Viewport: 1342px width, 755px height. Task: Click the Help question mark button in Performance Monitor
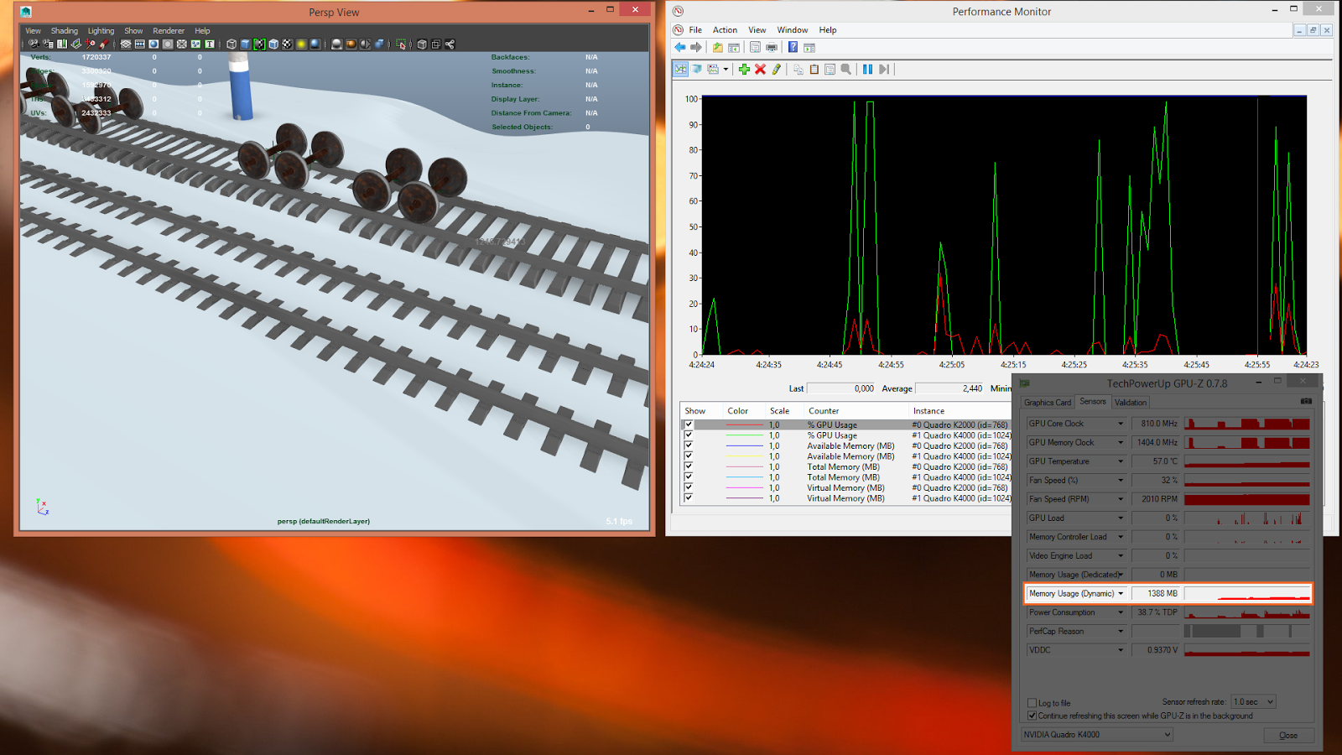[793, 47]
